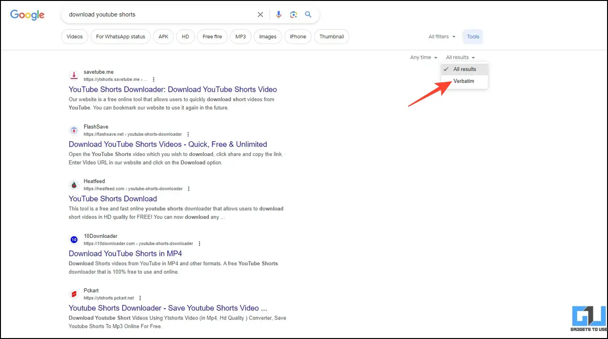Screen dimensions: 608x339
Task: Open Google Lens image search icon
Action: 294,15
